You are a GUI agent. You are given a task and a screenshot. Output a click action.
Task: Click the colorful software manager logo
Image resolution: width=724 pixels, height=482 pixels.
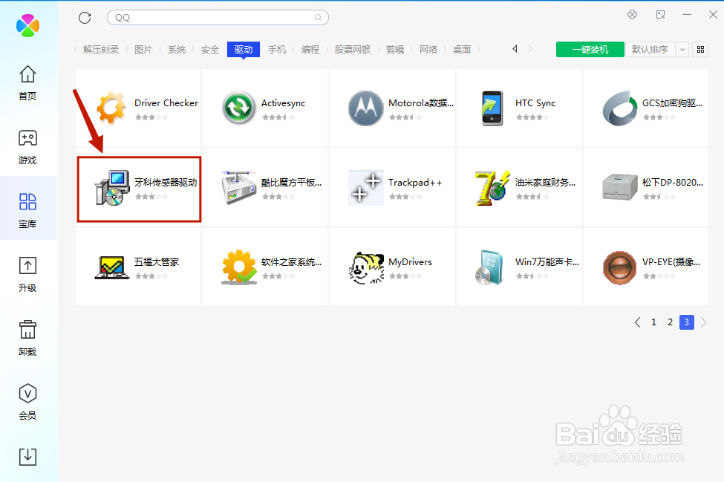[x=27, y=25]
